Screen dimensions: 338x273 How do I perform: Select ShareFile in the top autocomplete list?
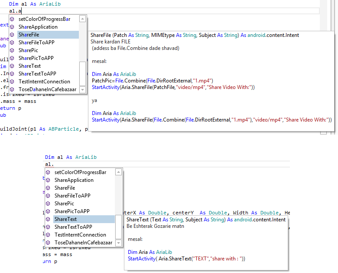29,35
